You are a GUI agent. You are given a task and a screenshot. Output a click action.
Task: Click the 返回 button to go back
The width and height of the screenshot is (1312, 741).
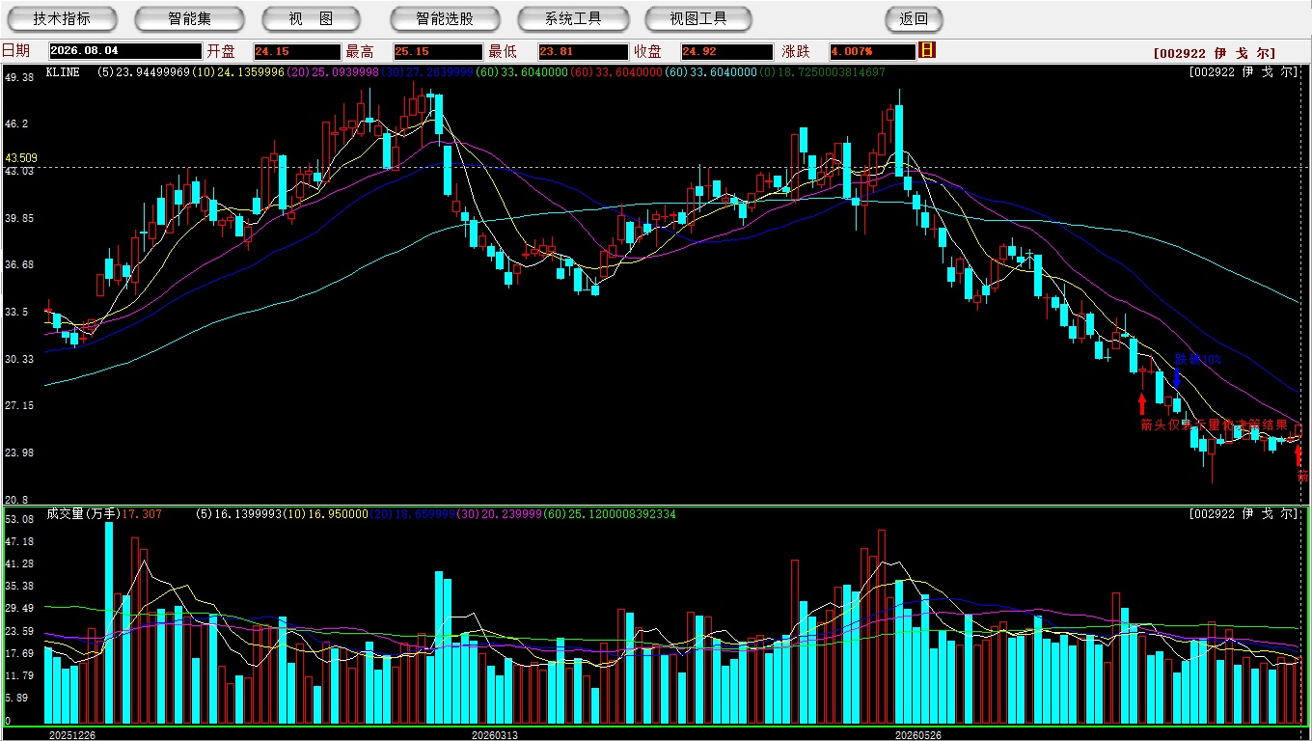click(914, 18)
